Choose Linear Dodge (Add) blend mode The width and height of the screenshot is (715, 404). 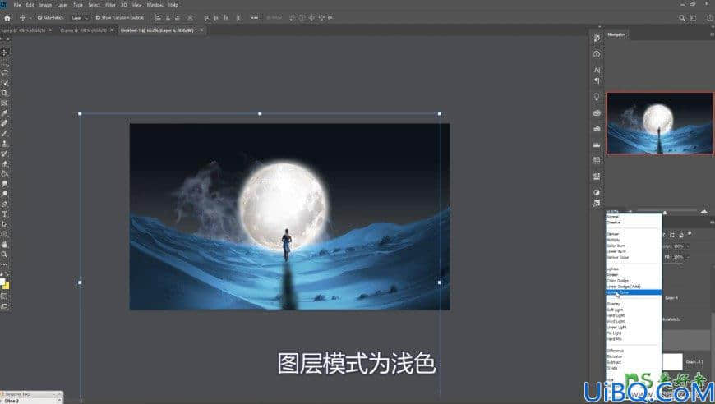click(x=634, y=287)
